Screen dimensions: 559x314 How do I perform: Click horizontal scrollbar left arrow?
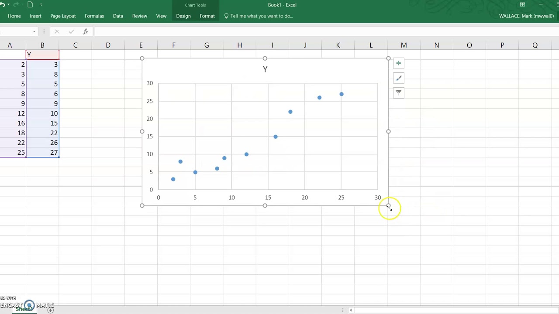pyautogui.click(x=351, y=310)
